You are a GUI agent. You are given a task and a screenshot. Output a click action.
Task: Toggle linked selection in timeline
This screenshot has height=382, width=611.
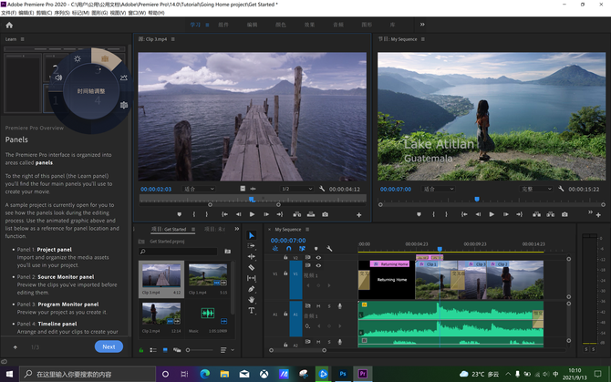(x=302, y=248)
